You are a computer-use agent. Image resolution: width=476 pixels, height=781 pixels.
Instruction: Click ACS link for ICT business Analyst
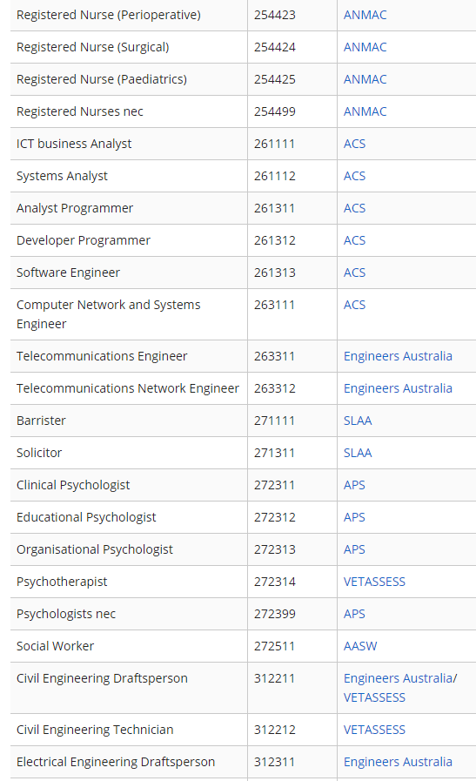click(354, 144)
